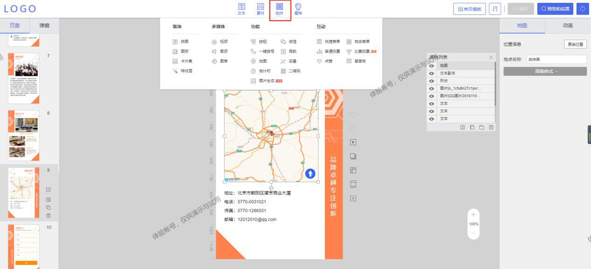Click the 地点名称 input field
The image size is (591, 269).
pyautogui.click(x=556, y=59)
